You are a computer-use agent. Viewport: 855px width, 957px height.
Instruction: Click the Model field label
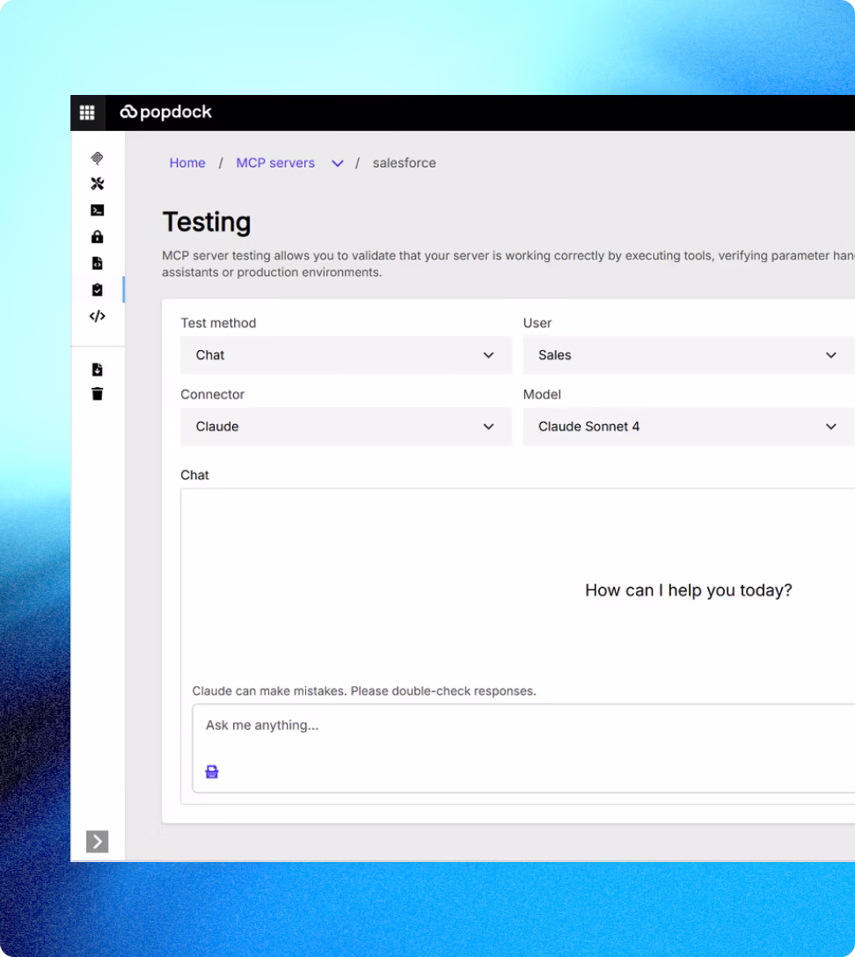point(542,394)
